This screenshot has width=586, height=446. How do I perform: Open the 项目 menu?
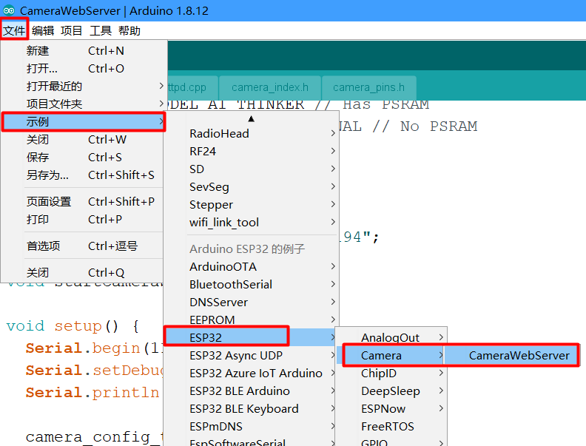click(71, 30)
